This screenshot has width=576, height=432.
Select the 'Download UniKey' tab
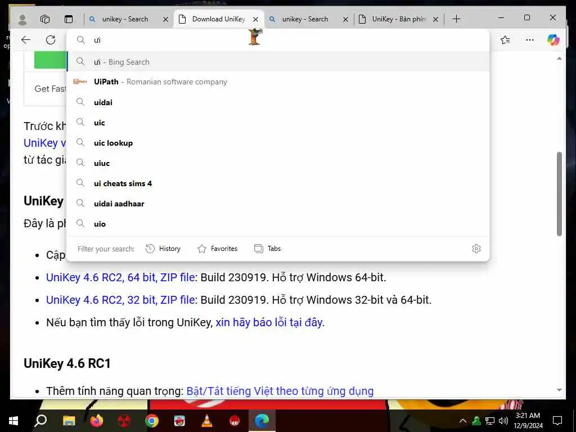coord(219,19)
